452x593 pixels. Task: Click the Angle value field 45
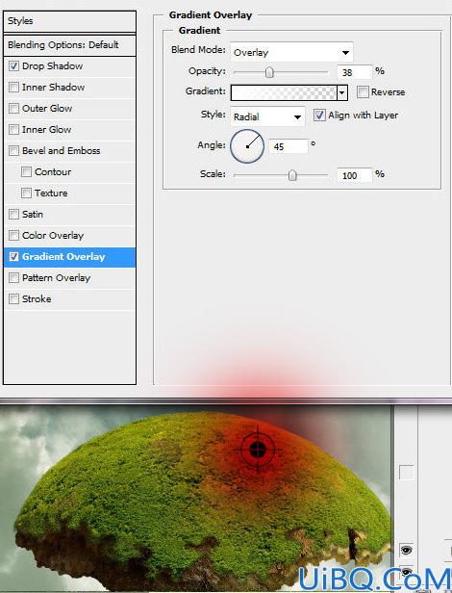tap(289, 146)
